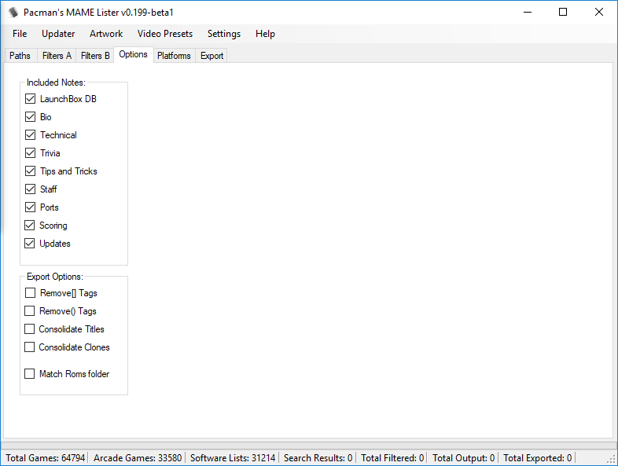Click the Search Results: 0 status entry
618x466 pixels.
coord(318,458)
